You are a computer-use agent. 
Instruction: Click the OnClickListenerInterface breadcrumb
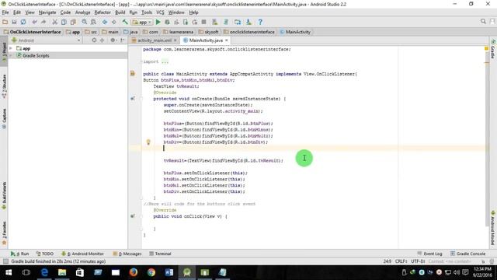pos(32,32)
